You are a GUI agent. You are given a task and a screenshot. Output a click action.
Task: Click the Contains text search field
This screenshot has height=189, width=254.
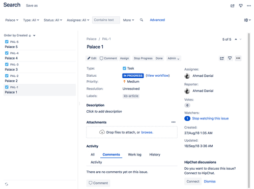click(x=106, y=20)
